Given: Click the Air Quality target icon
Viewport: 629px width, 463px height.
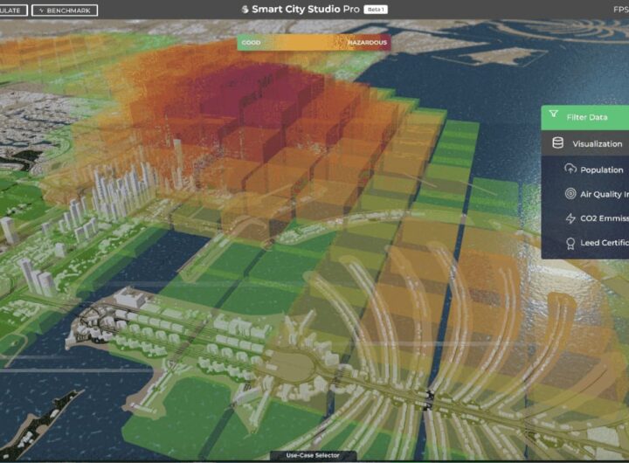Looking at the screenshot, I should point(570,194).
